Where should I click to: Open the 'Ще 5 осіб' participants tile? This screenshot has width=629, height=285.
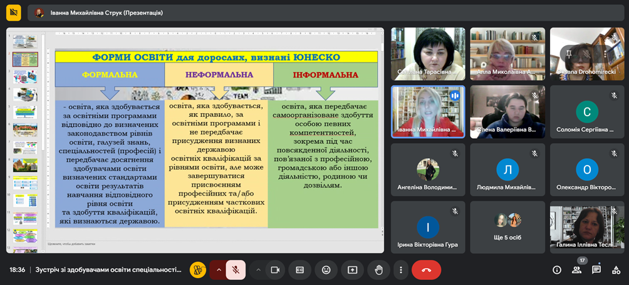tap(507, 227)
